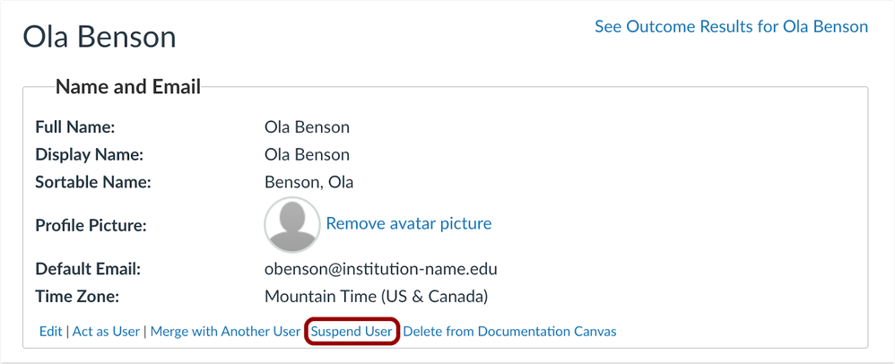Screen dimensions: 895x364
Task: Click the Profile Picture label
Action: coord(91,226)
